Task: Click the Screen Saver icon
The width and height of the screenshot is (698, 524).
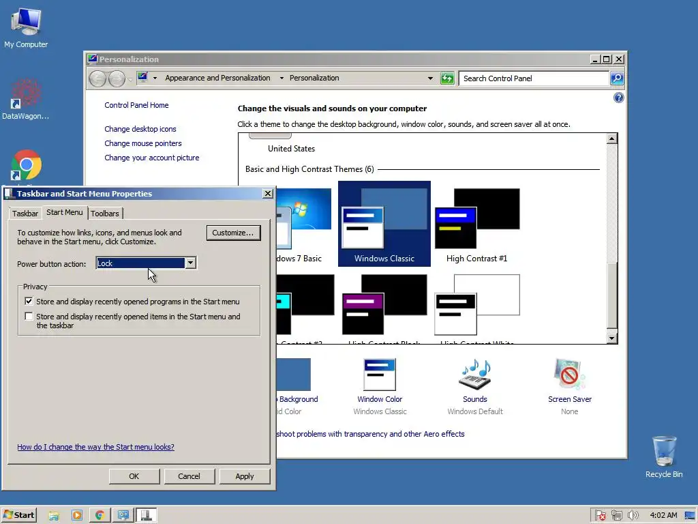Action: click(569, 375)
